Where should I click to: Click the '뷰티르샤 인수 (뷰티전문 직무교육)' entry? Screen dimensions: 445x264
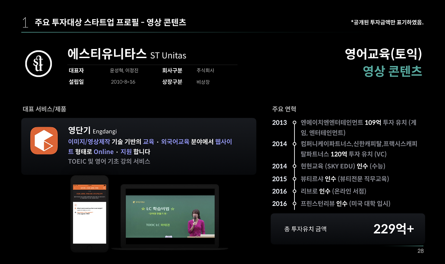(345, 179)
